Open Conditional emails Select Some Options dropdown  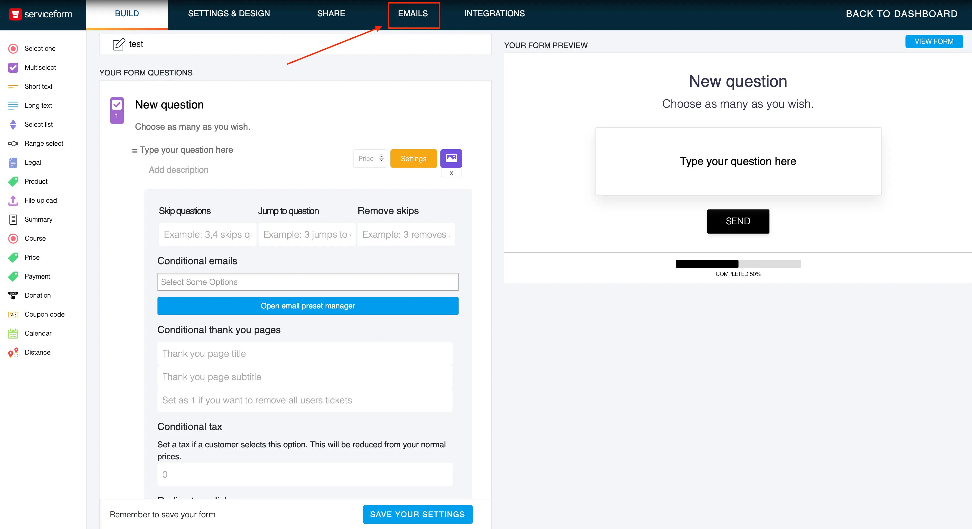coord(308,282)
